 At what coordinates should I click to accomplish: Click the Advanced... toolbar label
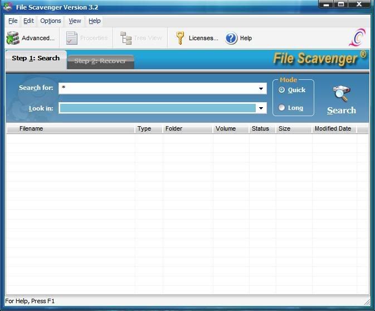[38, 38]
